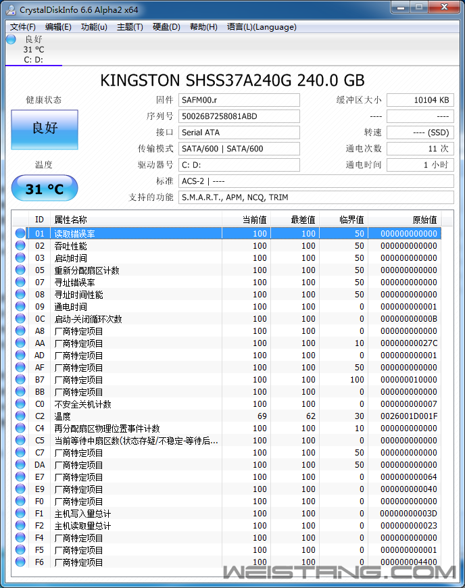Click status orb for attribute 05 row
Viewport: 465px width, 588px height.
[20, 270]
